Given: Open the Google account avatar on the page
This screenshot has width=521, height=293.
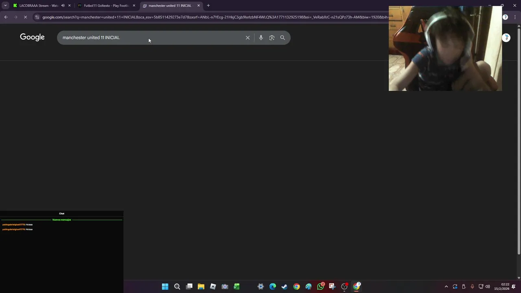Looking at the screenshot, I should pos(506,37).
